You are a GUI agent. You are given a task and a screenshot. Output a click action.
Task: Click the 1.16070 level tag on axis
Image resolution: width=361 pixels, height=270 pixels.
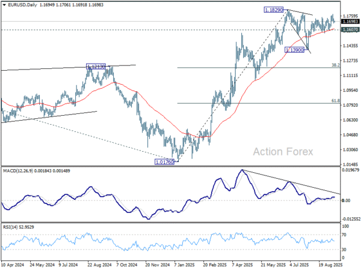(350, 29)
